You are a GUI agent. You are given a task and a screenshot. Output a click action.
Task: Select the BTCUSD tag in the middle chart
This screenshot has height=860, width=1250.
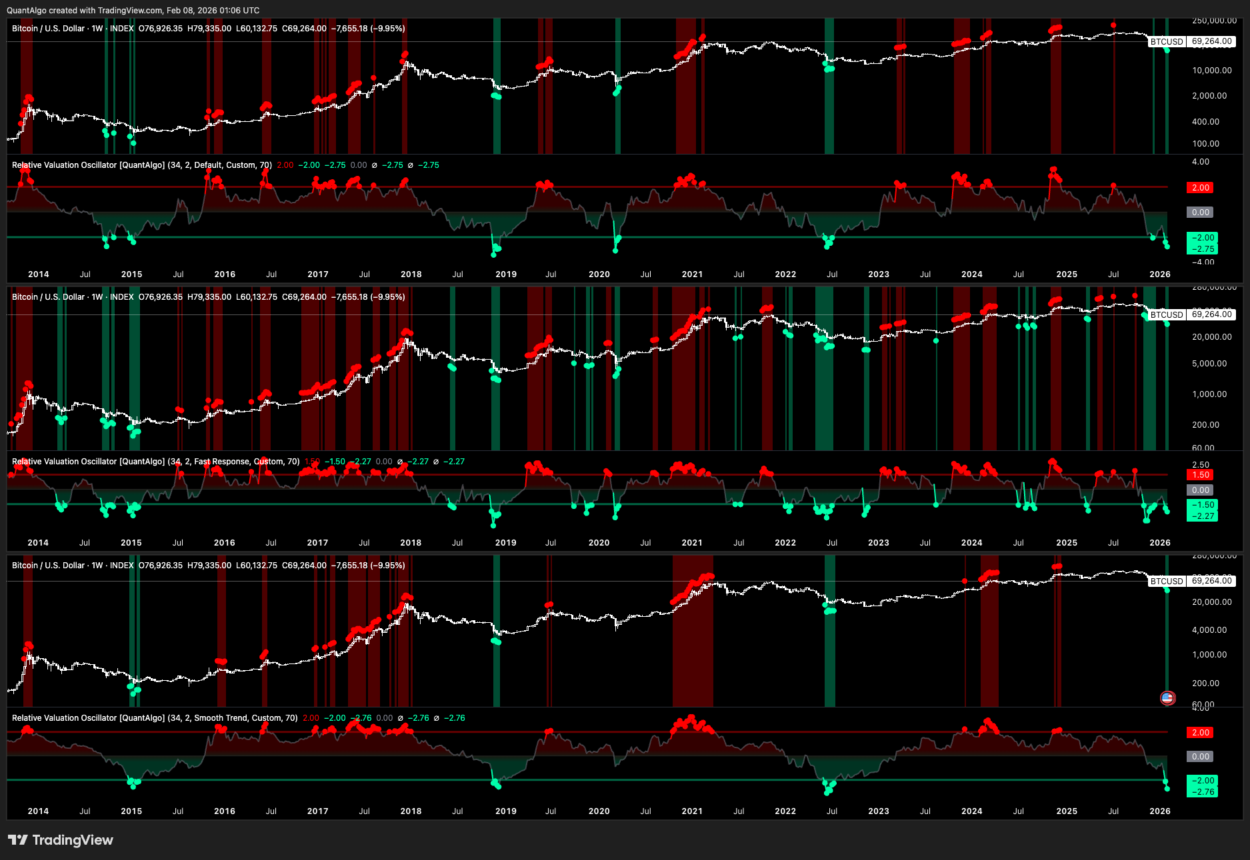pyautogui.click(x=1167, y=314)
